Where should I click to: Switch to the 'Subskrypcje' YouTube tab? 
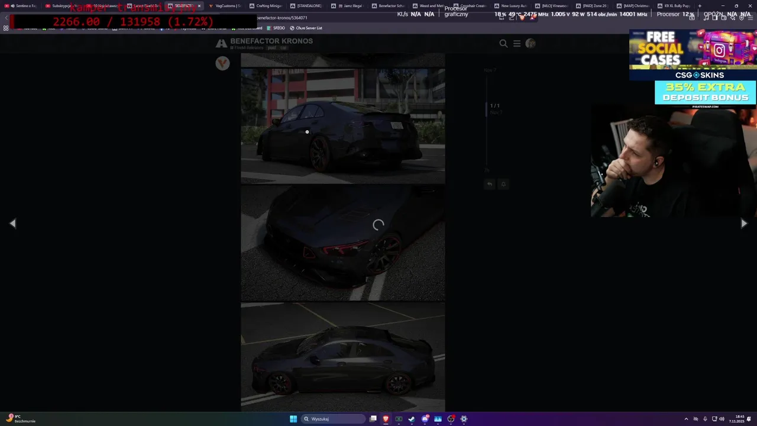tap(63, 6)
